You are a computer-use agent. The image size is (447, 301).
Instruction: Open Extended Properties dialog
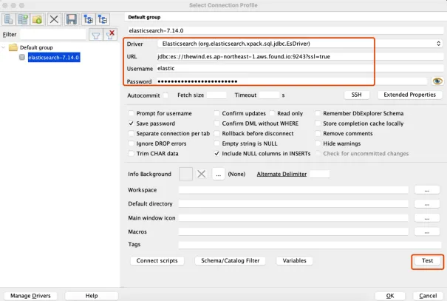click(409, 95)
